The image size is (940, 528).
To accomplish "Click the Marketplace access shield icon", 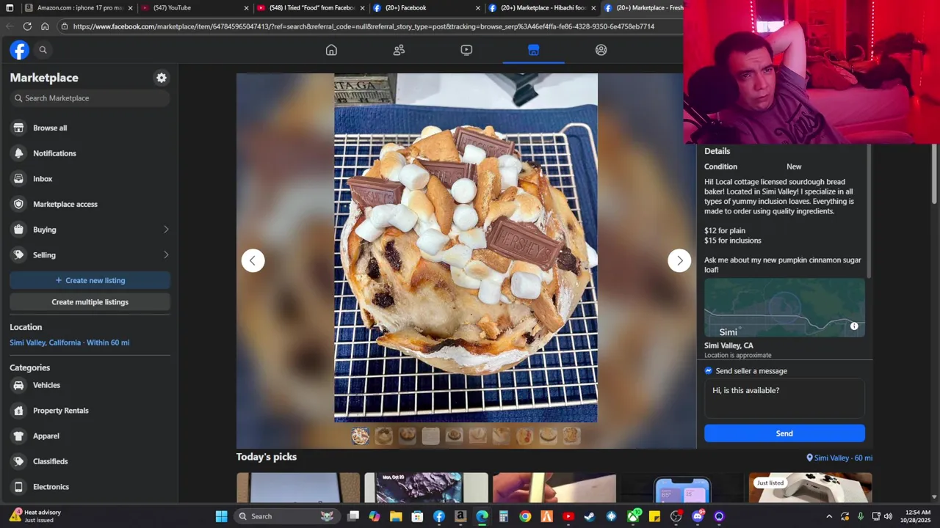I will pos(18,204).
